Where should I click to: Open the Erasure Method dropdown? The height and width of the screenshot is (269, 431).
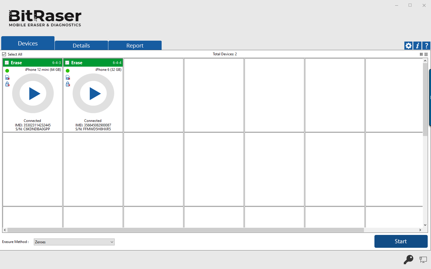click(x=74, y=242)
